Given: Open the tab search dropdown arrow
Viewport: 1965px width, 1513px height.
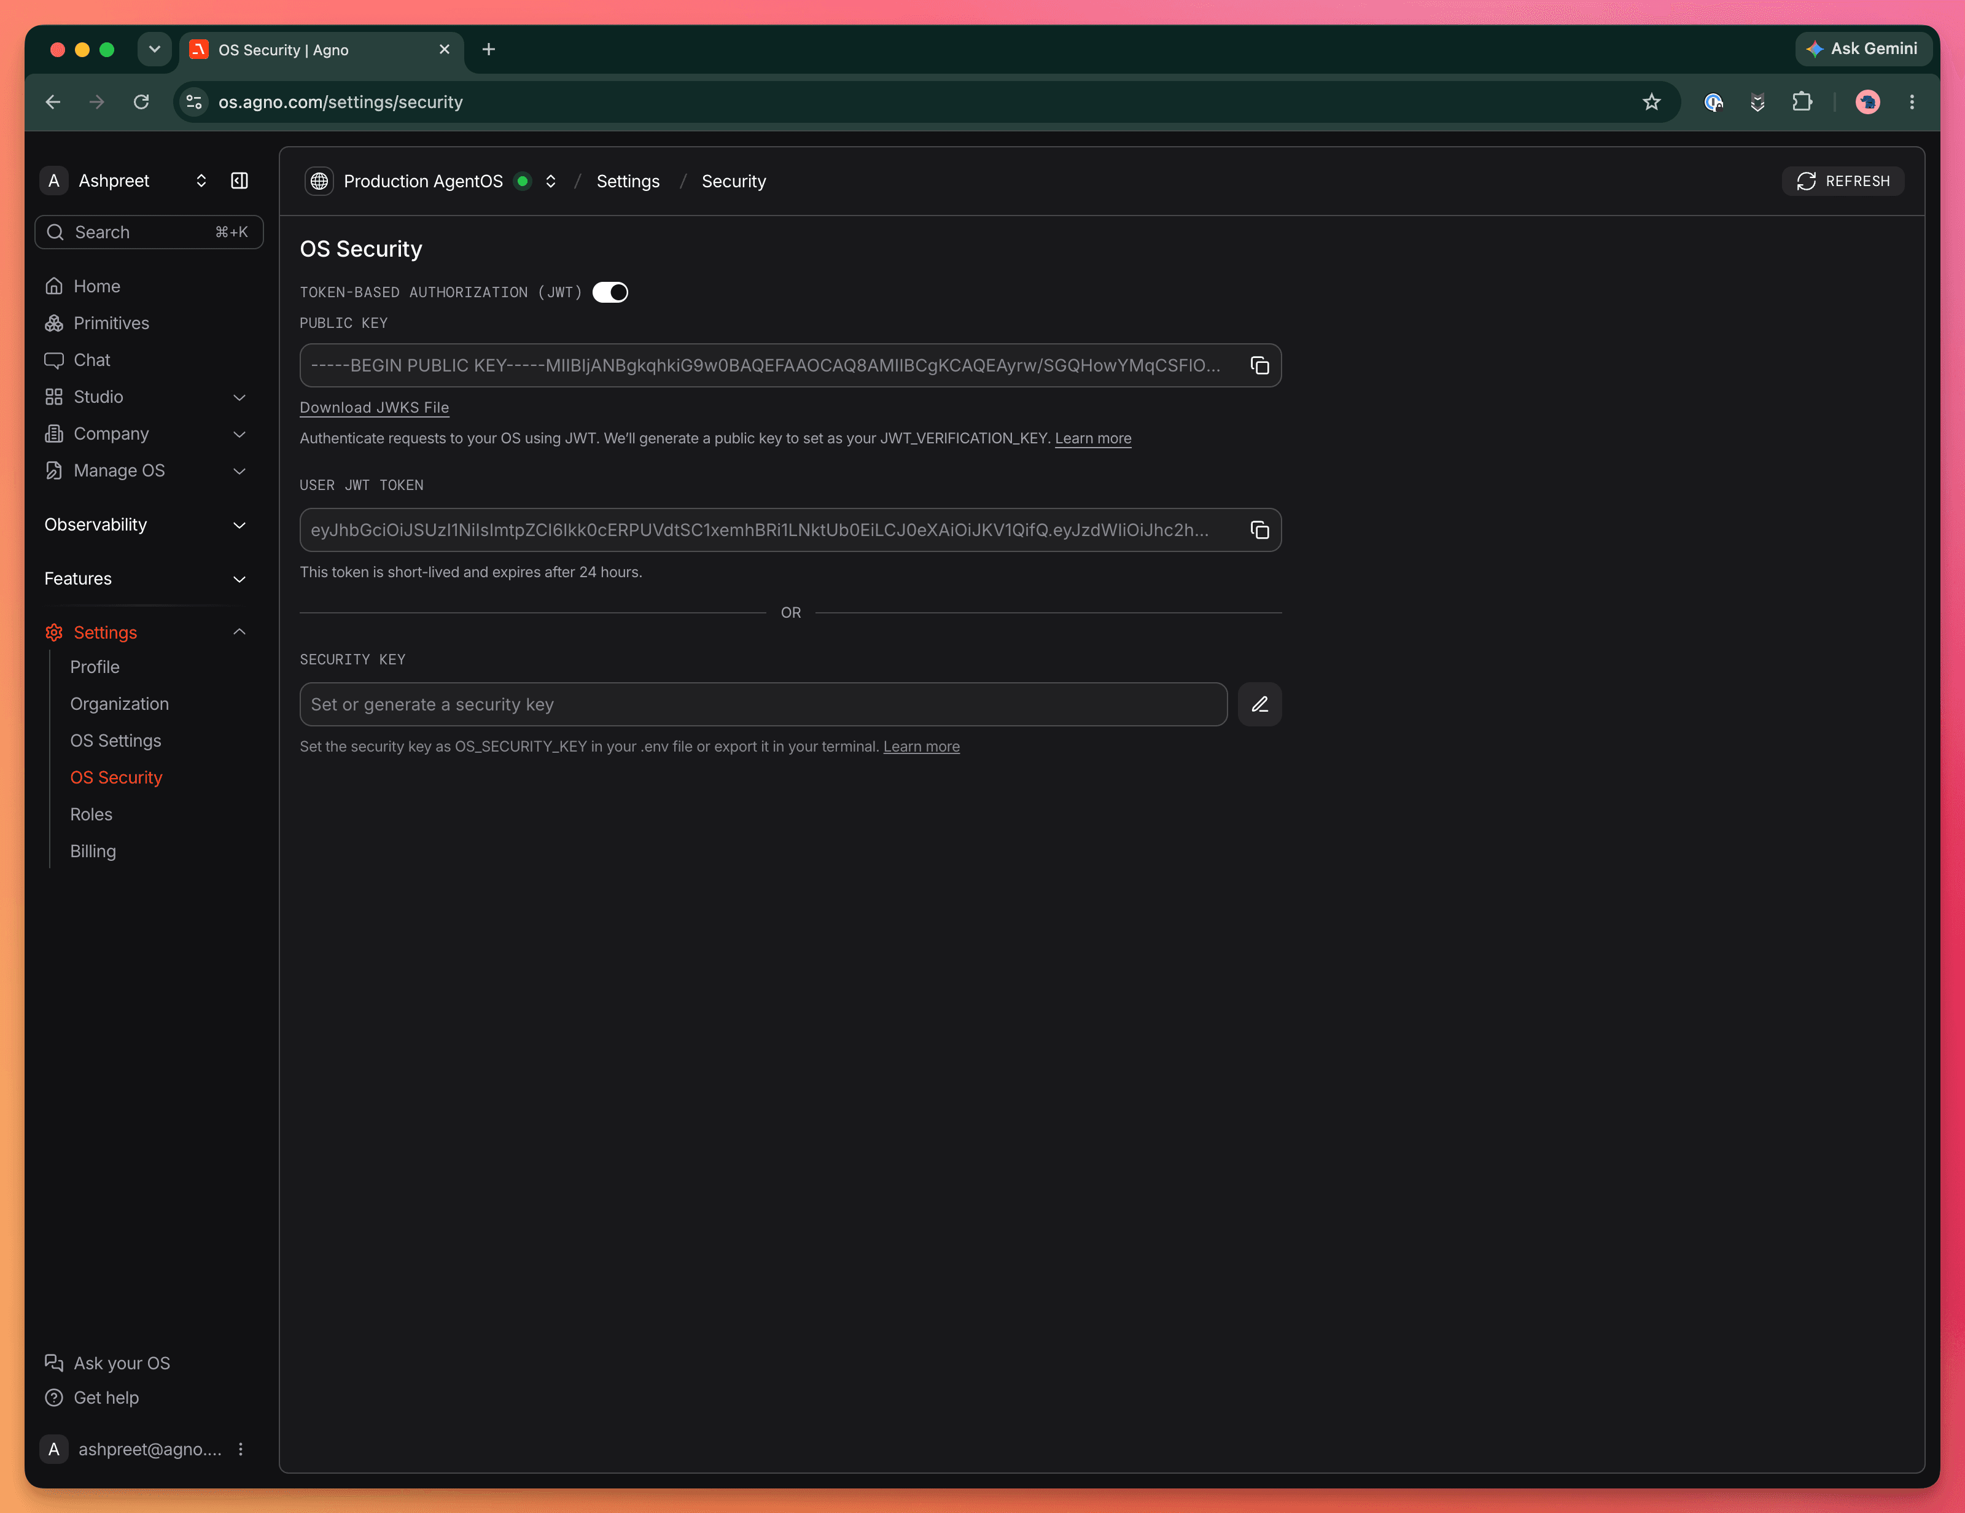Looking at the screenshot, I should pyautogui.click(x=155, y=50).
